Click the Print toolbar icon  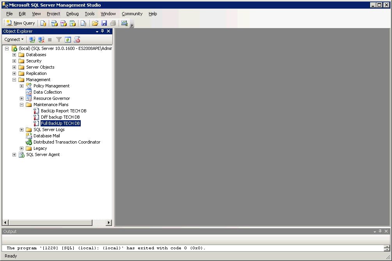(113, 23)
